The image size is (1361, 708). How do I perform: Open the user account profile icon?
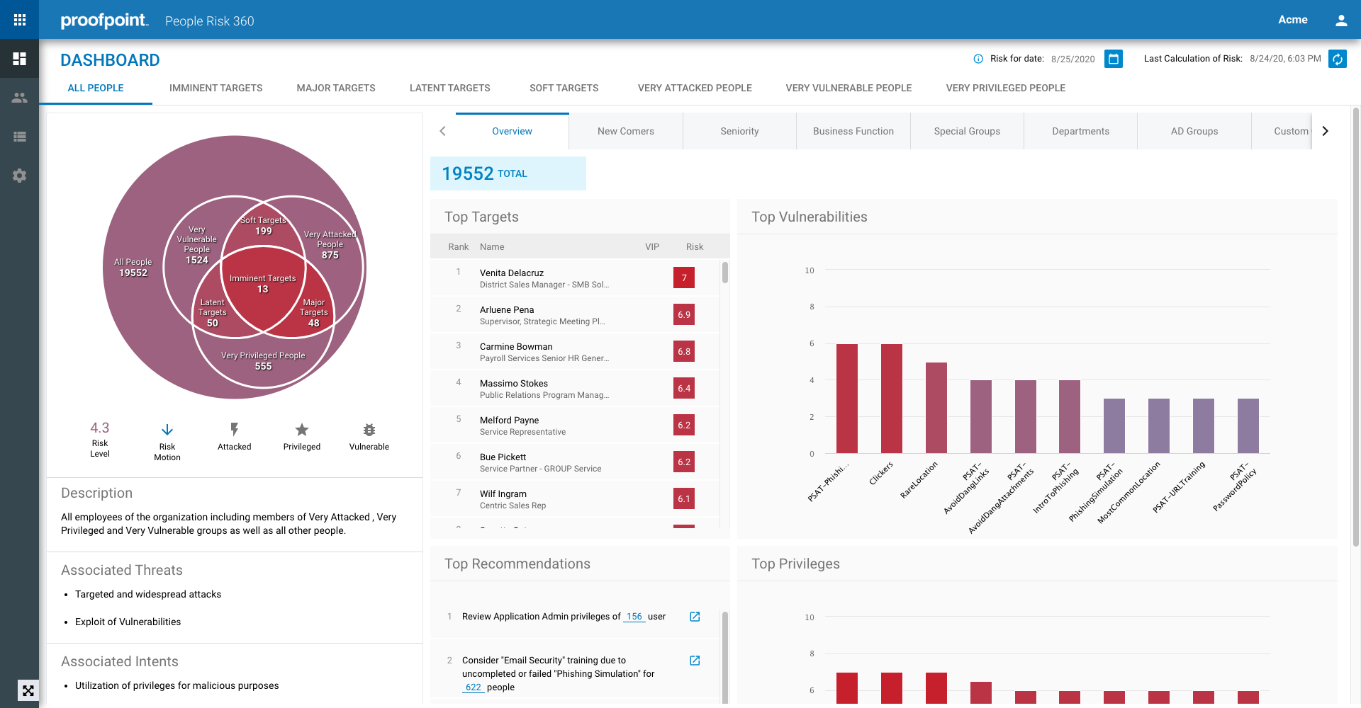pyautogui.click(x=1341, y=20)
